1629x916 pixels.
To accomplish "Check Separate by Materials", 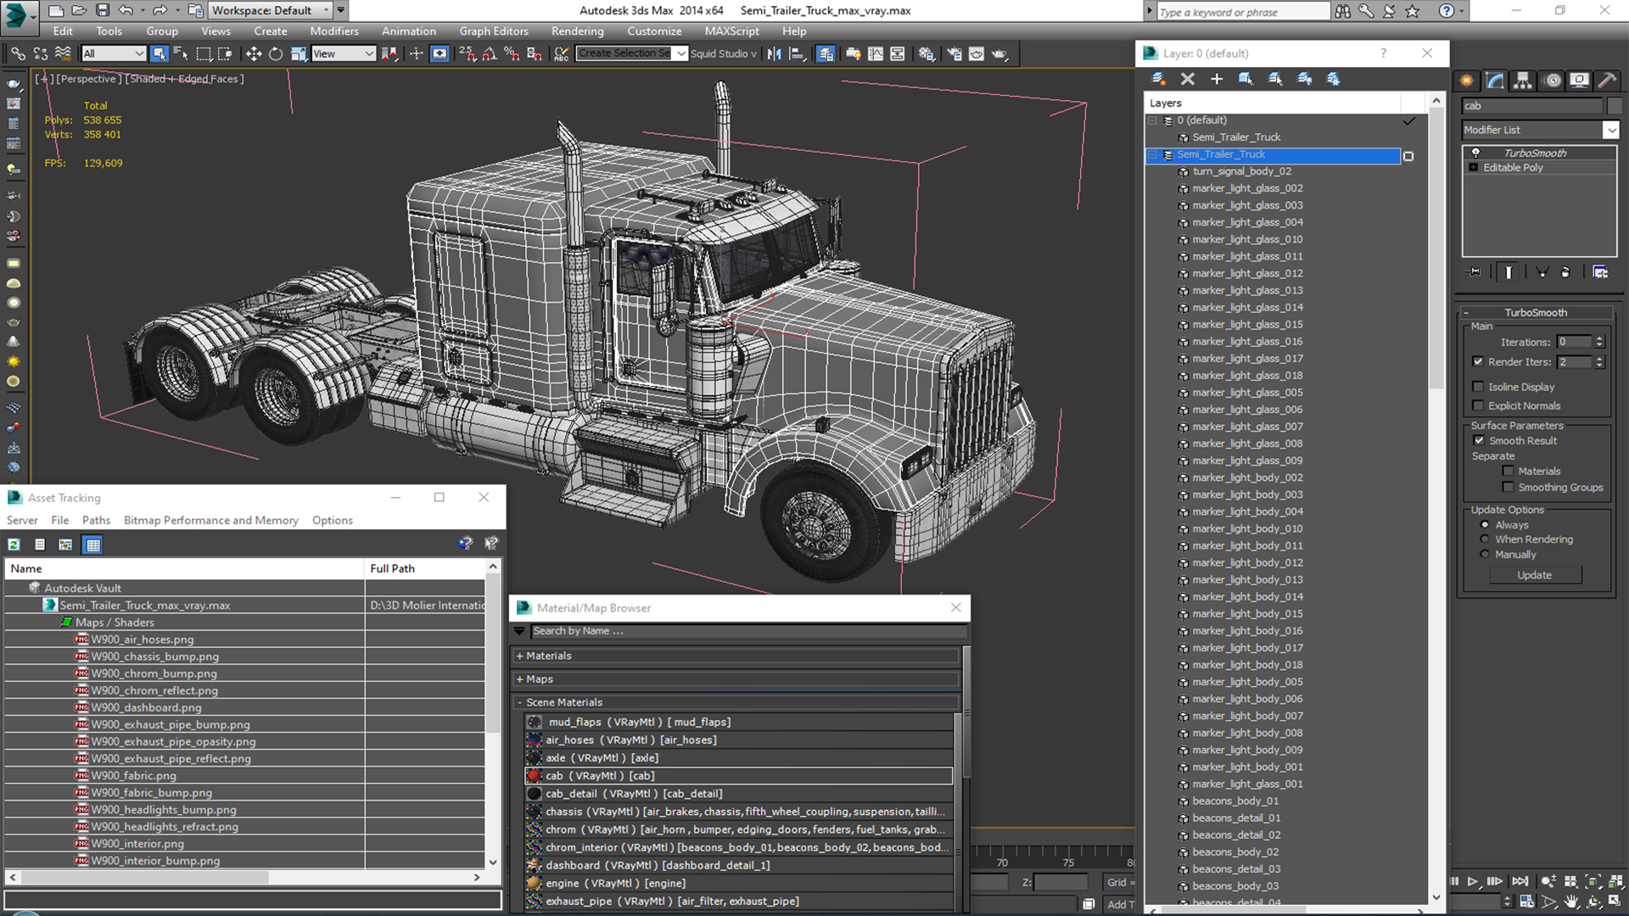I will (1508, 471).
